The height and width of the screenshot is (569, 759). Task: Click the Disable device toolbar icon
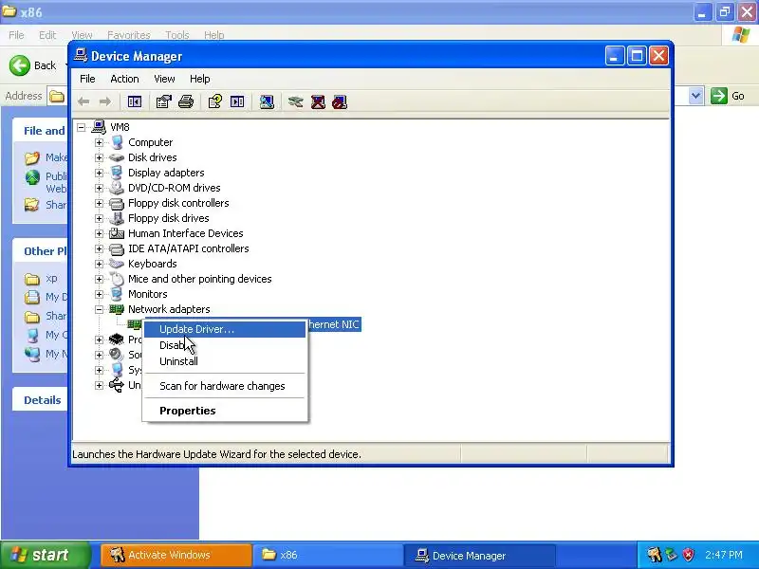pos(340,101)
